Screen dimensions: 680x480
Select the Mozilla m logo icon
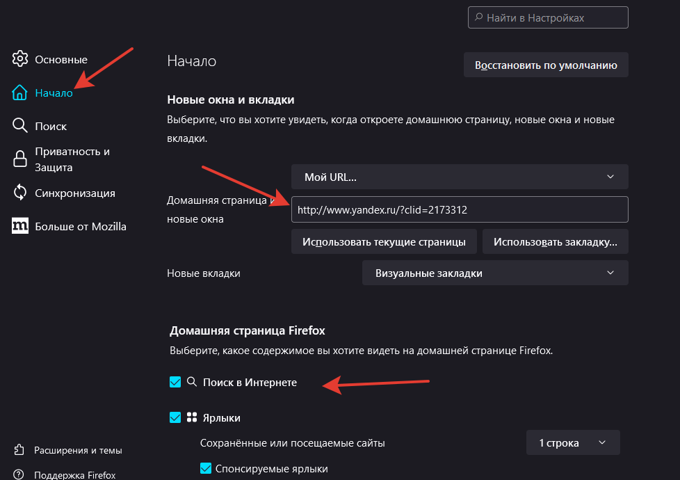coord(19,225)
